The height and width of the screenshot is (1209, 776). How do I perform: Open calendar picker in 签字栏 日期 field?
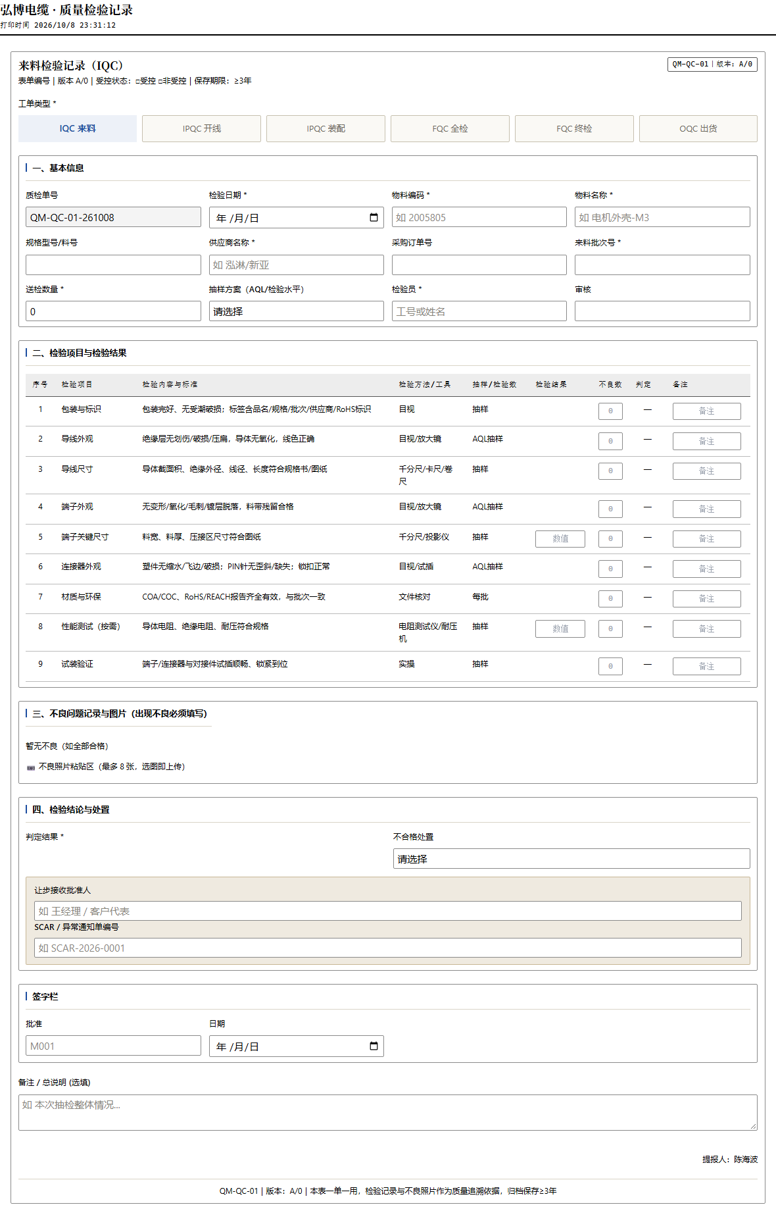[x=374, y=1046]
